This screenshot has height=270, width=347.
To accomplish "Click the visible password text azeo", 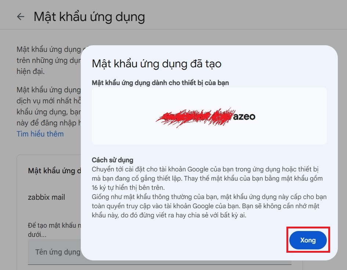I will coord(244,117).
